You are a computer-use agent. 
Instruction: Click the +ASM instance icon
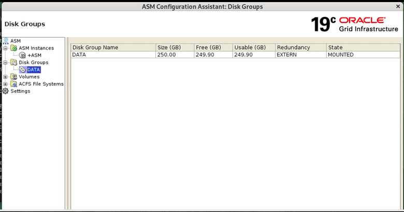(x=22, y=55)
